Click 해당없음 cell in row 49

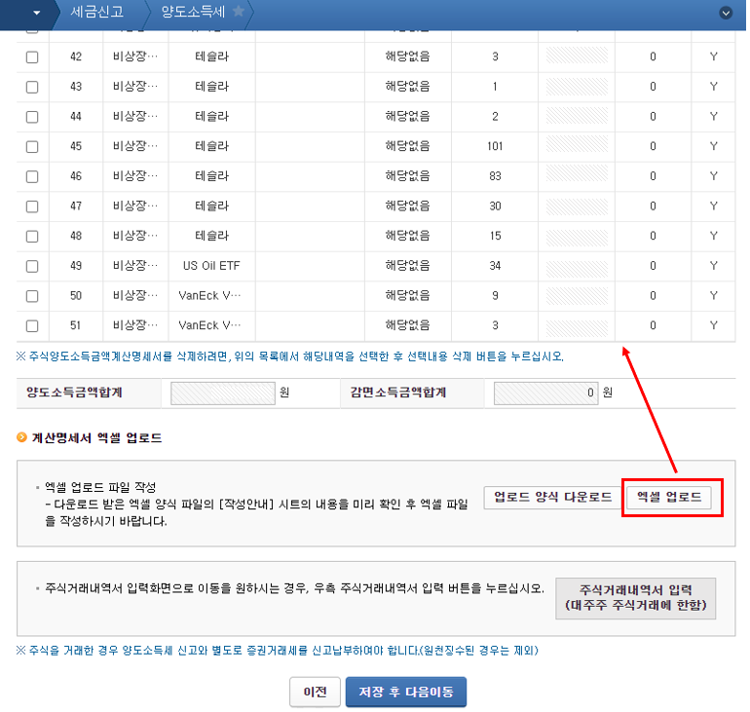[407, 265]
